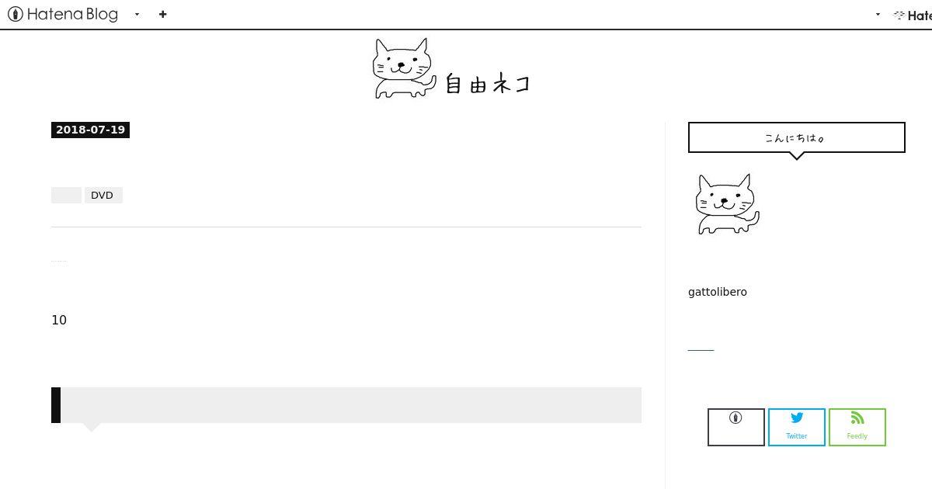This screenshot has width=932, height=489.
Task: Subscribe via the Hatena reader button
Action: pos(736,427)
